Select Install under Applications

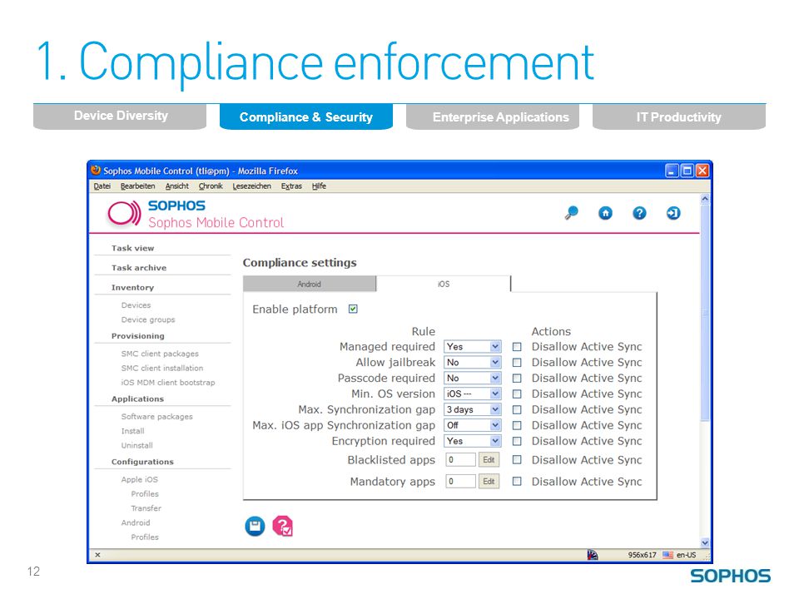(x=132, y=430)
